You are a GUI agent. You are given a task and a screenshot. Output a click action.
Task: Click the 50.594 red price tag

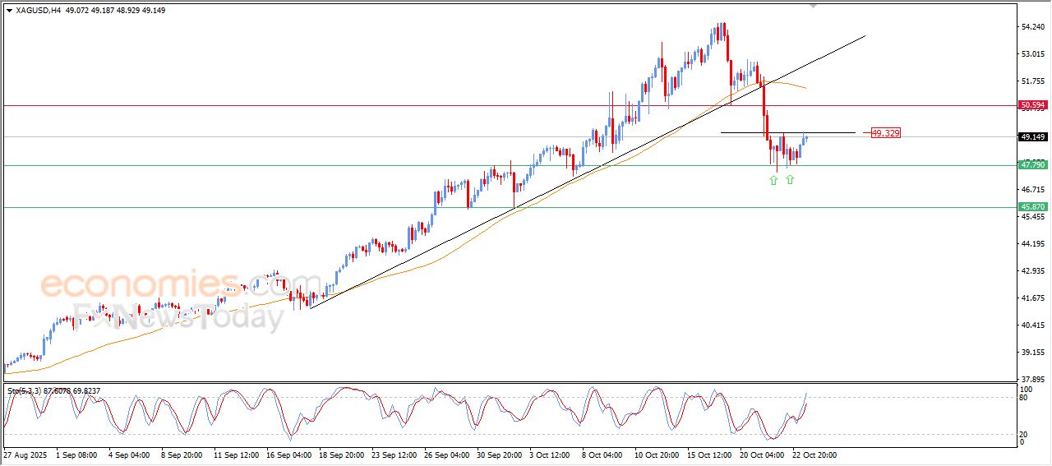(x=1032, y=105)
